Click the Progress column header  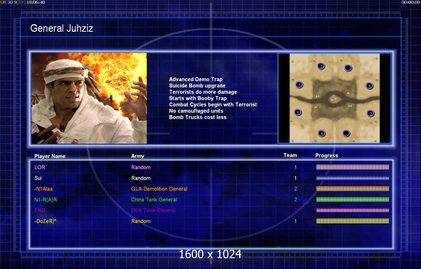pyautogui.click(x=327, y=156)
